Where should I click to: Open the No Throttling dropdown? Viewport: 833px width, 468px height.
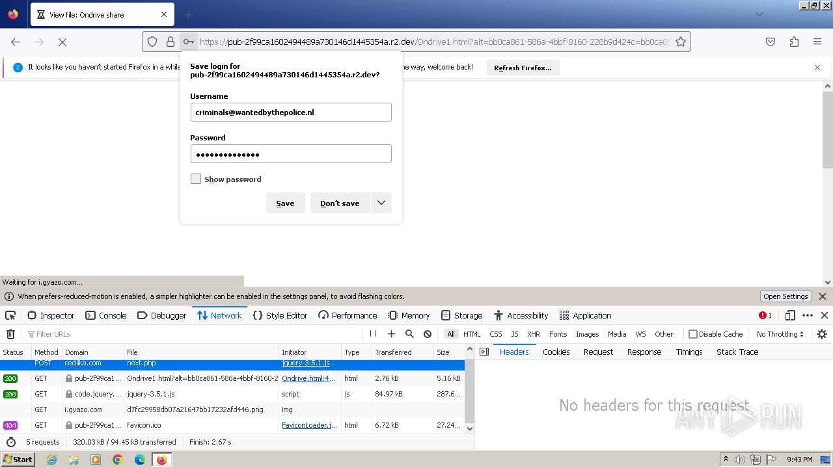pyautogui.click(x=780, y=334)
